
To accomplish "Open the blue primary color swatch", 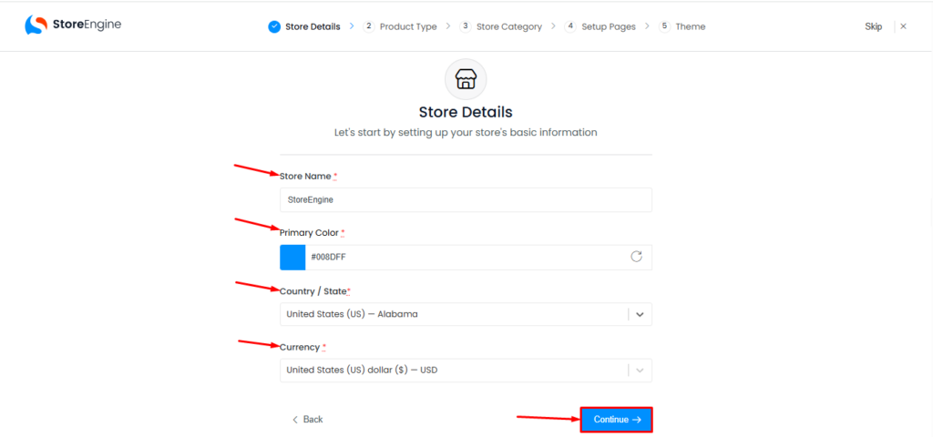I will pyautogui.click(x=292, y=257).
